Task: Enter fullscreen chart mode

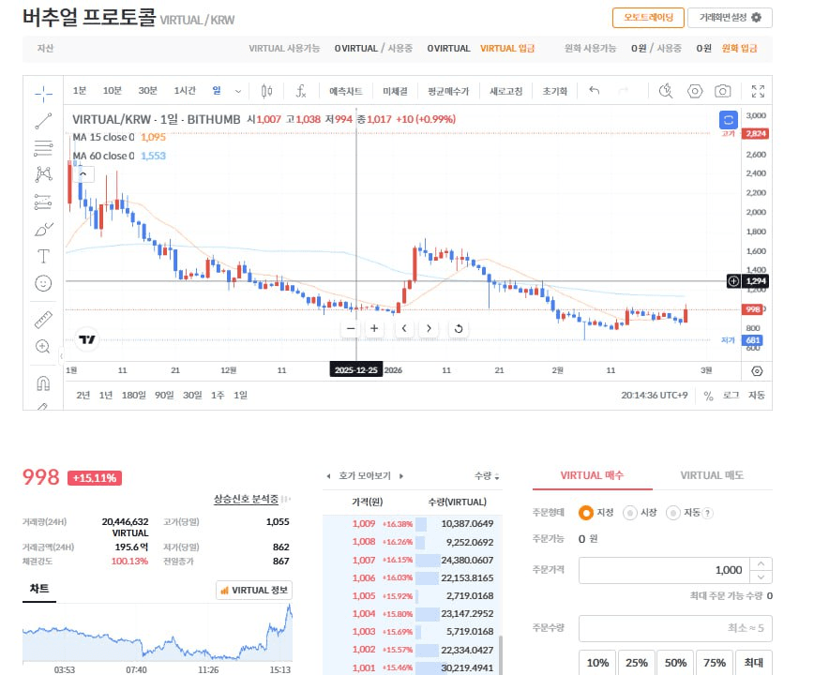Action: click(758, 91)
